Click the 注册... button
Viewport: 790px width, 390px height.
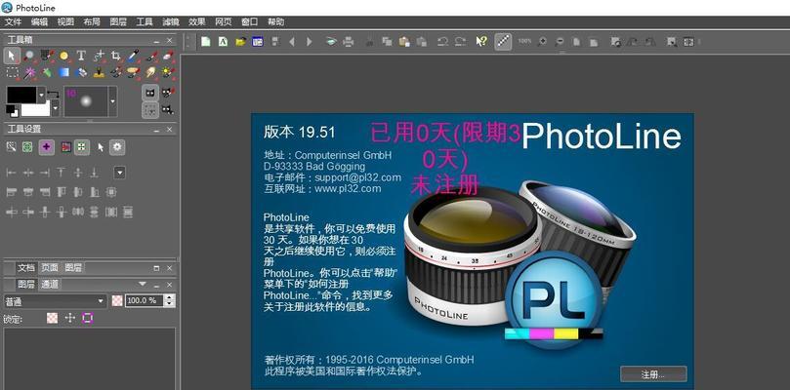pos(653,374)
